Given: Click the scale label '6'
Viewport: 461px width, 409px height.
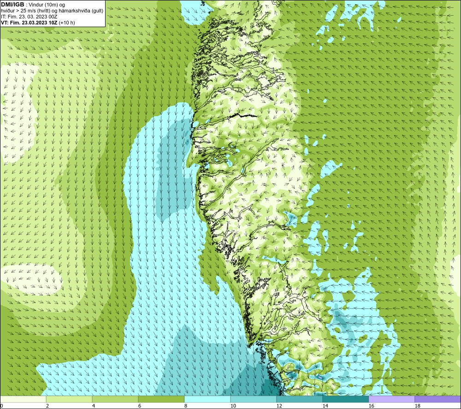Looking at the screenshot, I should tap(140, 406).
